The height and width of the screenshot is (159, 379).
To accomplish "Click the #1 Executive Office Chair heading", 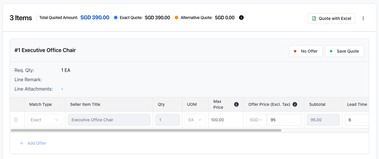I will (45, 50).
